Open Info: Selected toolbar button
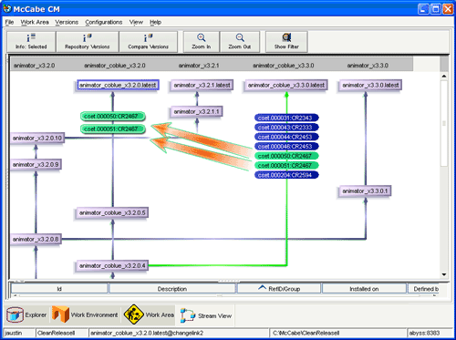The height and width of the screenshot is (340, 456). (x=31, y=42)
